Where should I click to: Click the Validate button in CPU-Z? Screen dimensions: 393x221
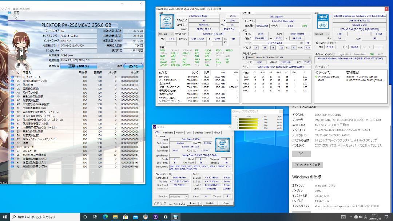tap(210, 203)
